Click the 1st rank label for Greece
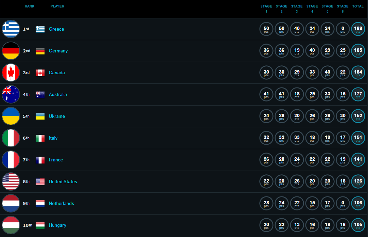Viewport: 368px width, 237px height. 26,29
